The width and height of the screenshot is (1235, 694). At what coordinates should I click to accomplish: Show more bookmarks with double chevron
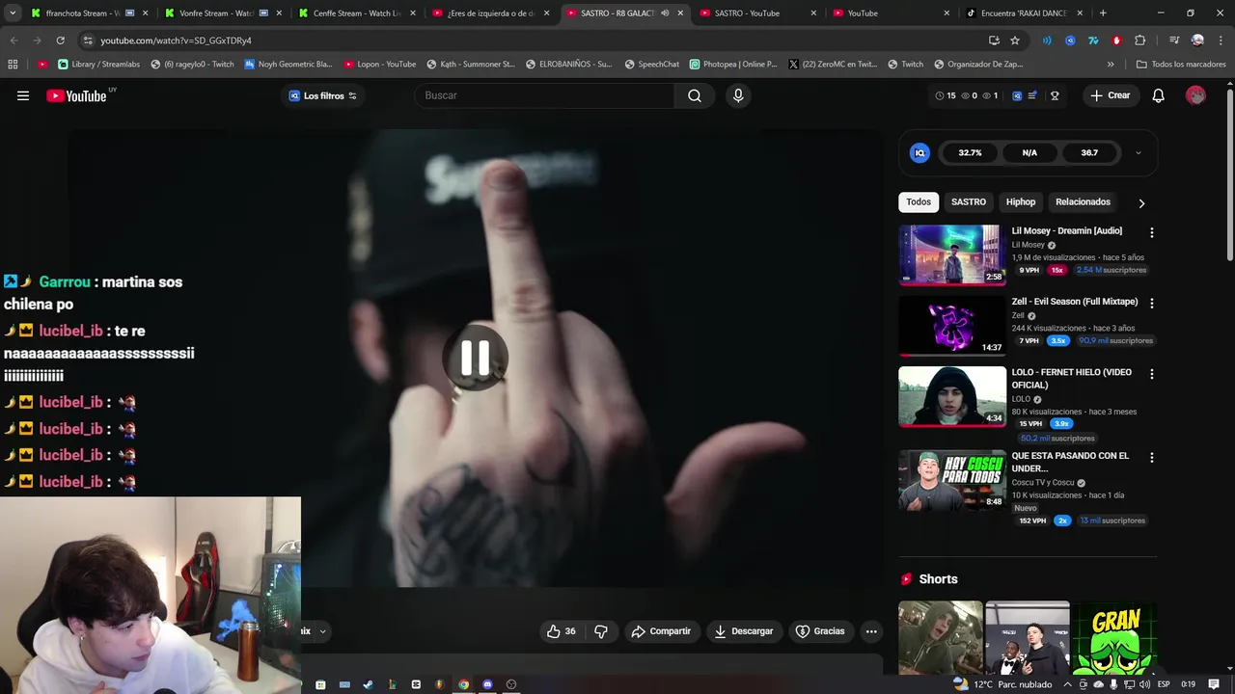click(1111, 65)
